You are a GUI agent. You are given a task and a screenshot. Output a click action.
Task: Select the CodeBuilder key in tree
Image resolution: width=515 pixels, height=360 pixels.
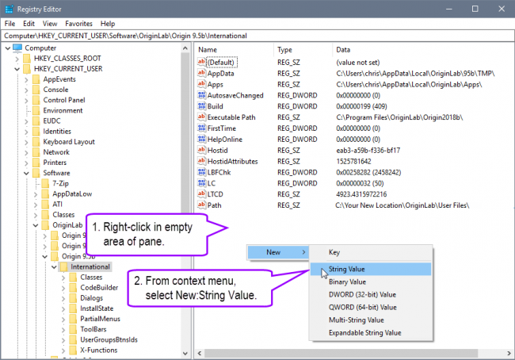[x=98, y=287]
